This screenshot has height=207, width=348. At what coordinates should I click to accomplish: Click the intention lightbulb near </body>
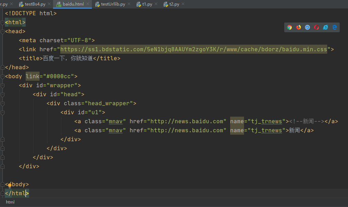pyautogui.click(x=10, y=186)
